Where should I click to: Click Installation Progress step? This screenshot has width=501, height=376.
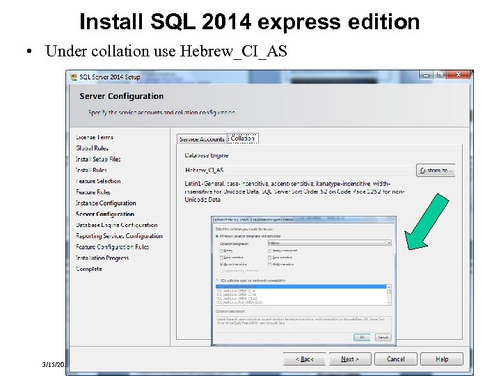pos(102,258)
